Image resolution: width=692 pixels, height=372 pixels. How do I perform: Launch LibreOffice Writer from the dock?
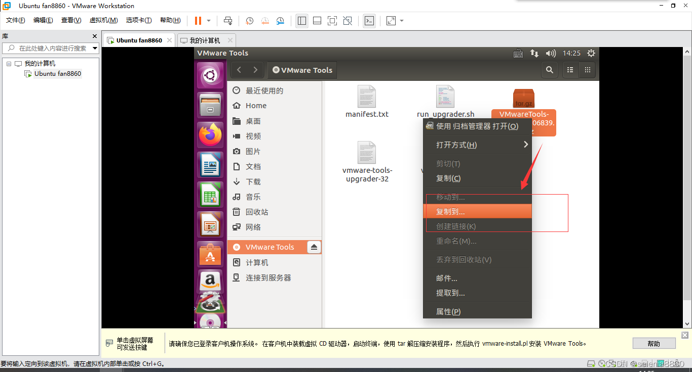[210, 165]
